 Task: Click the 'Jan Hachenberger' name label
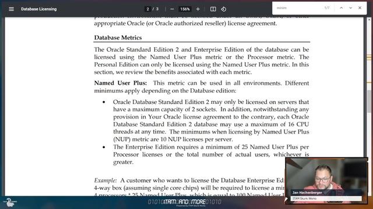[x=307, y=193]
